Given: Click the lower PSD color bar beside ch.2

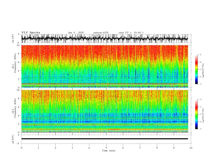Looking at the screenshot, I should [x=196, y=114].
